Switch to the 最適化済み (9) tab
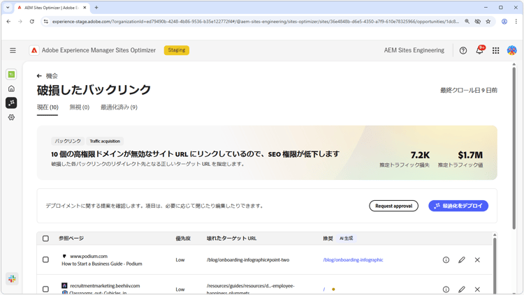The height and width of the screenshot is (295, 524). [x=119, y=107]
